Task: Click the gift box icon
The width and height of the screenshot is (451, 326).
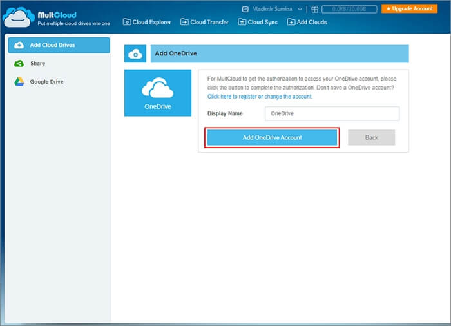Action: pos(314,9)
